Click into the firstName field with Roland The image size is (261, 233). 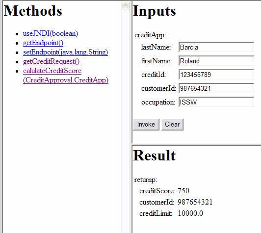click(x=216, y=61)
